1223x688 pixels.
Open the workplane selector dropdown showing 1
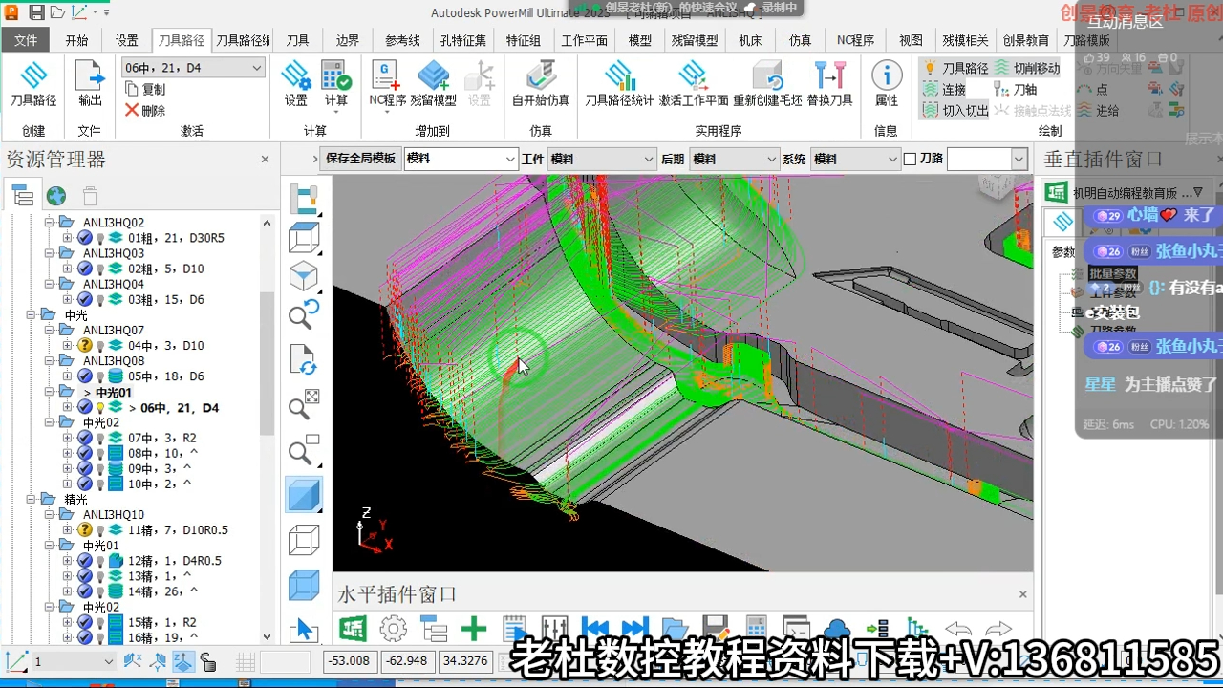(108, 661)
